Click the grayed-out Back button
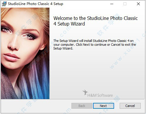The width and height of the screenshot is (146, 114). [x=82, y=106]
